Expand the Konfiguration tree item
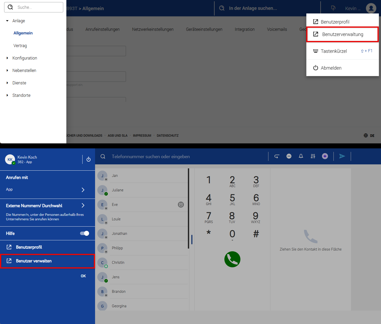Image resolution: width=381 pixels, height=324 pixels. pyautogui.click(x=7, y=58)
